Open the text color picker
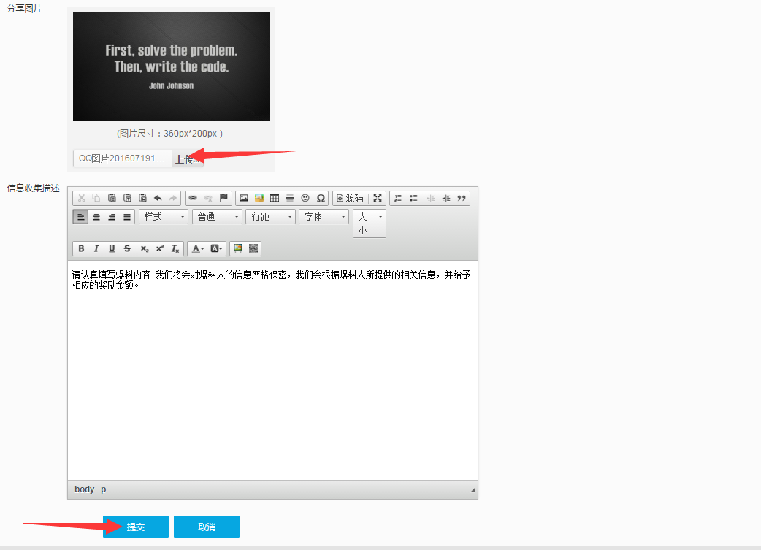The image size is (761, 550). click(196, 248)
